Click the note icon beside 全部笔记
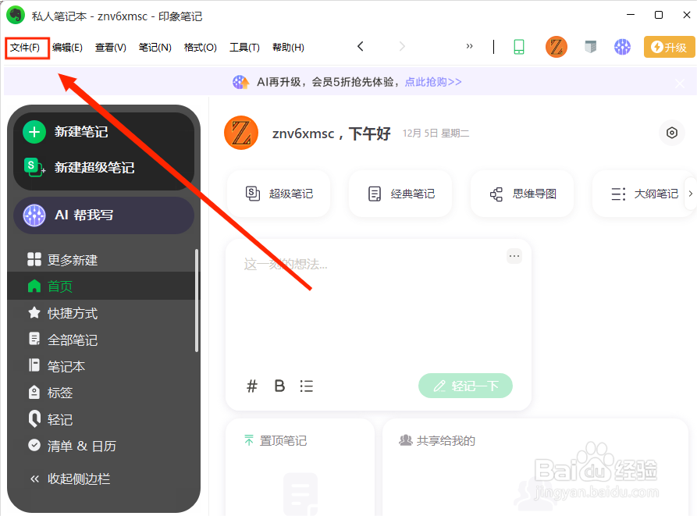Screen dimensions: 697x516 pos(34,339)
